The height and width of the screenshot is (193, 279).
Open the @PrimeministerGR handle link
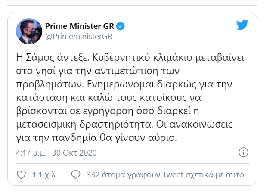[78, 36]
